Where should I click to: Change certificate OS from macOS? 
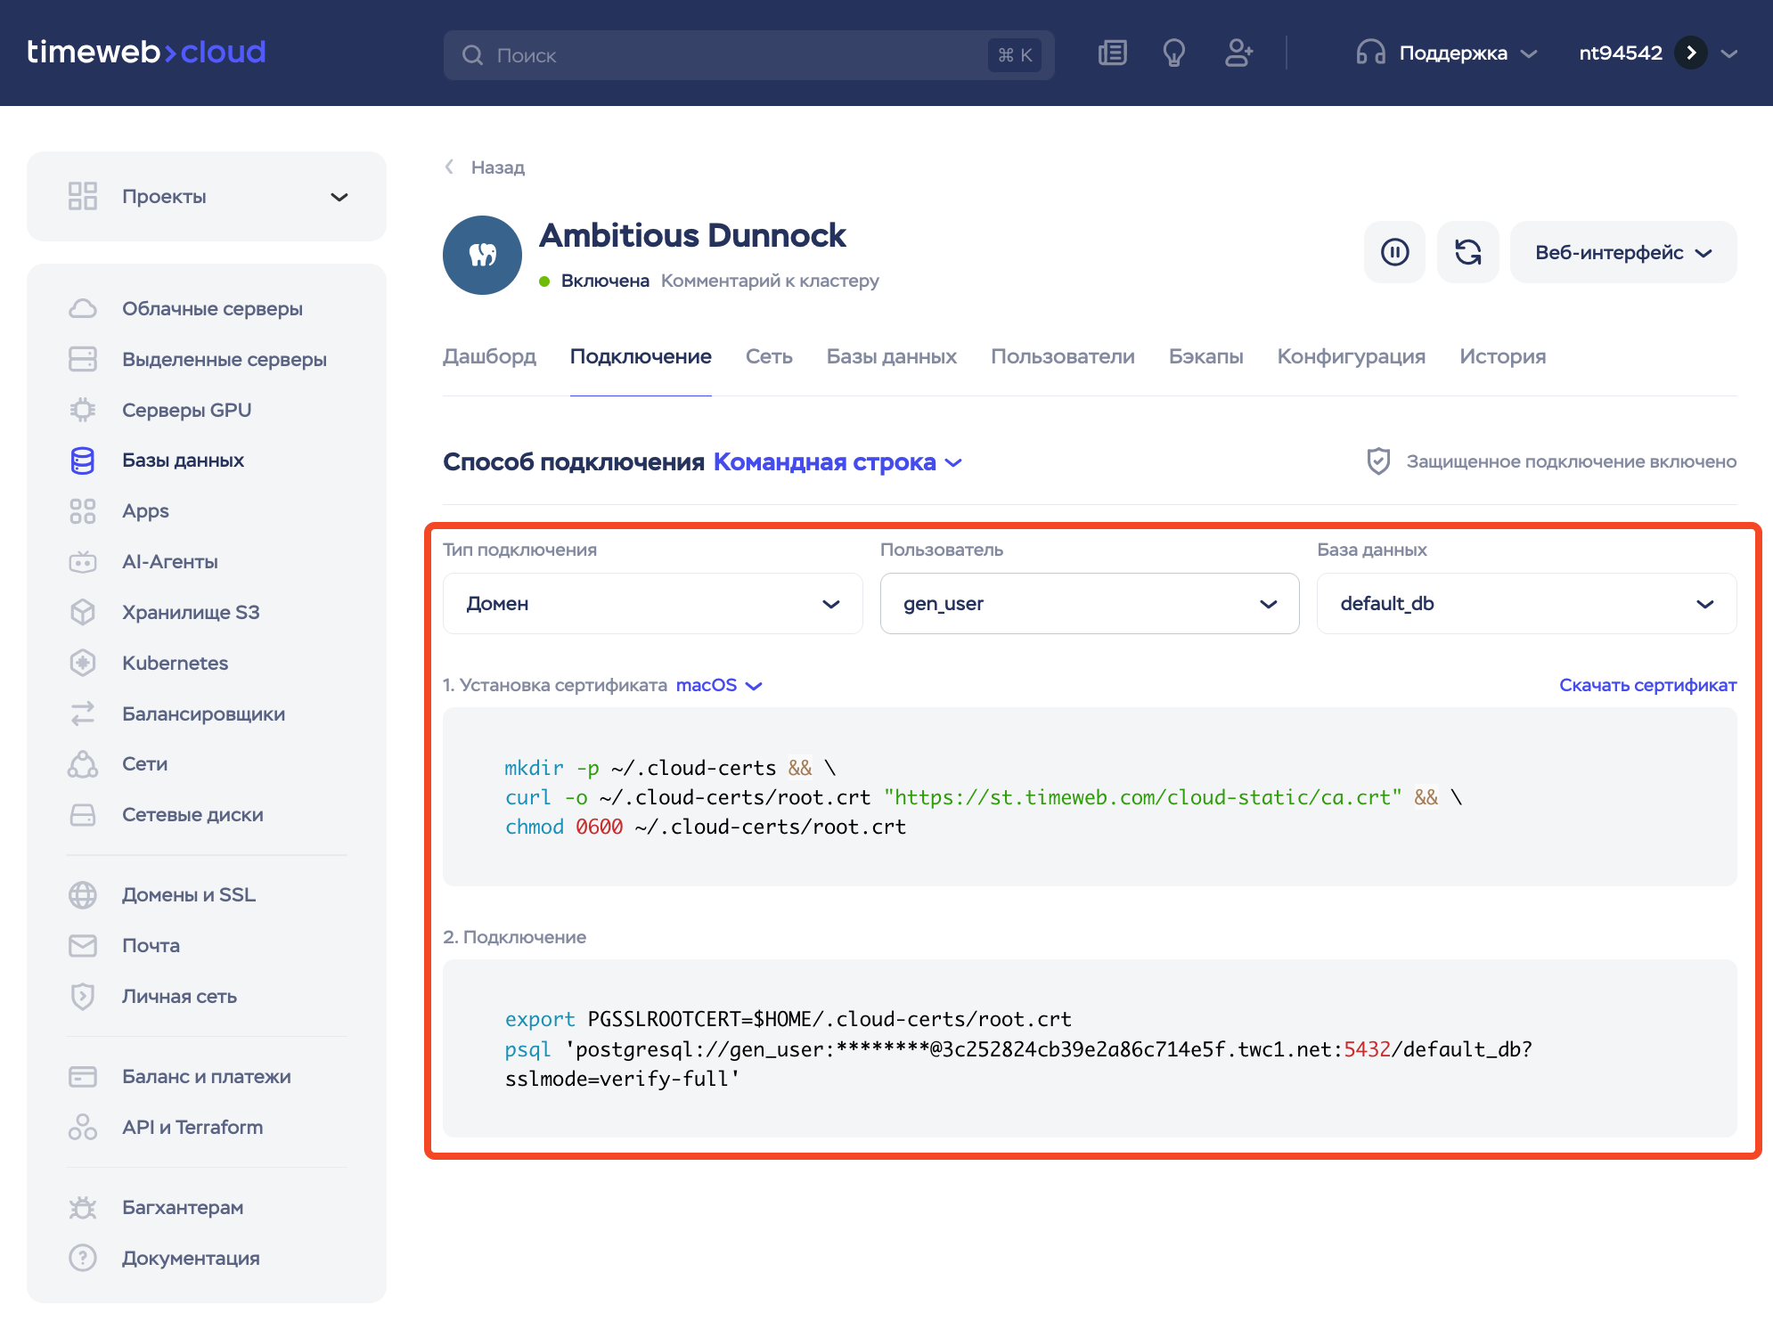719,685
